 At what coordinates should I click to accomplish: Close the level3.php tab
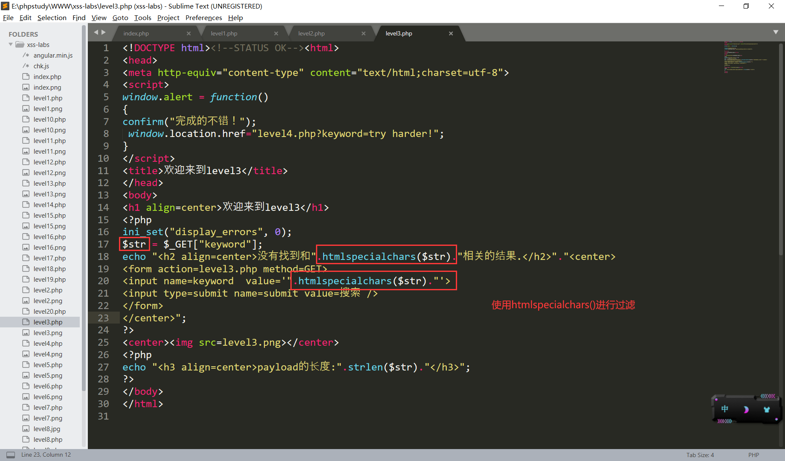451,33
